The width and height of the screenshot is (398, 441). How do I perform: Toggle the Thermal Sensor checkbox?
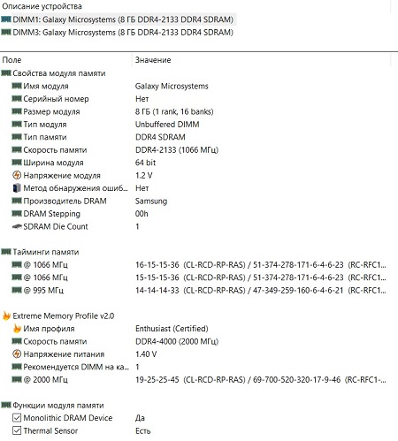click(17, 430)
